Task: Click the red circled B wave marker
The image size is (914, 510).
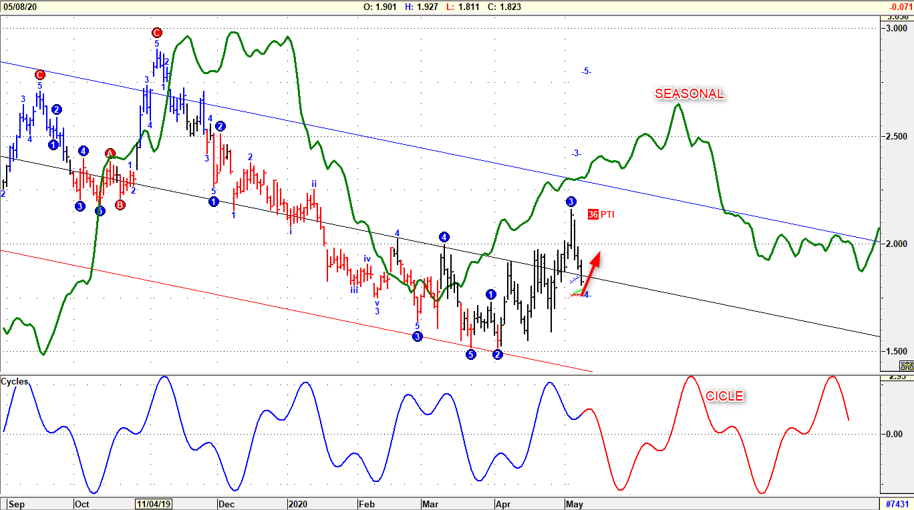Action: click(x=120, y=205)
